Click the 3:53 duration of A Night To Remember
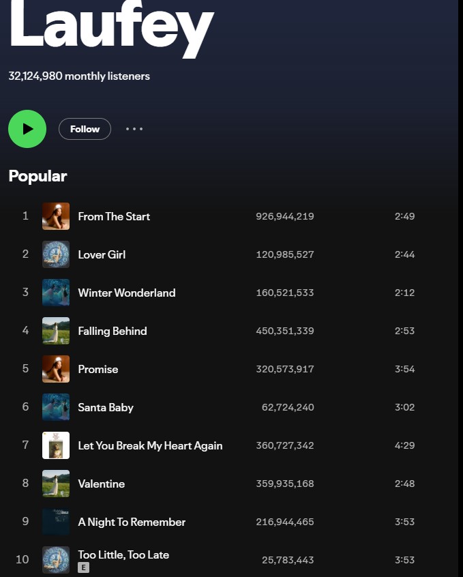The width and height of the screenshot is (463, 577). point(405,522)
